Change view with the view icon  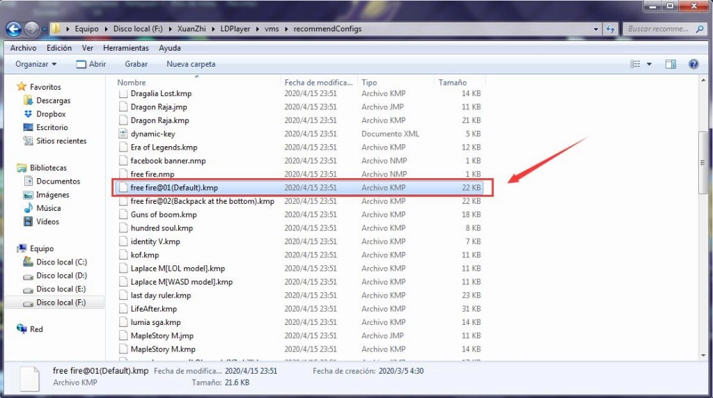635,64
